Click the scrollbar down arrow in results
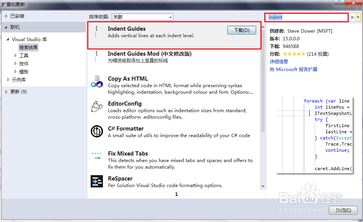Screen dimensions: 363x222 click(x=263, y=186)
